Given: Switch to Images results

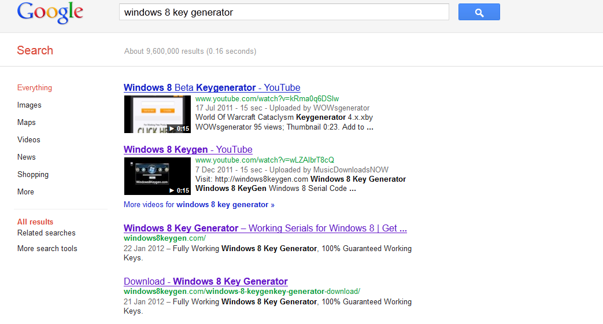Looking at the screenshot, I should click(x=29, y=105).
